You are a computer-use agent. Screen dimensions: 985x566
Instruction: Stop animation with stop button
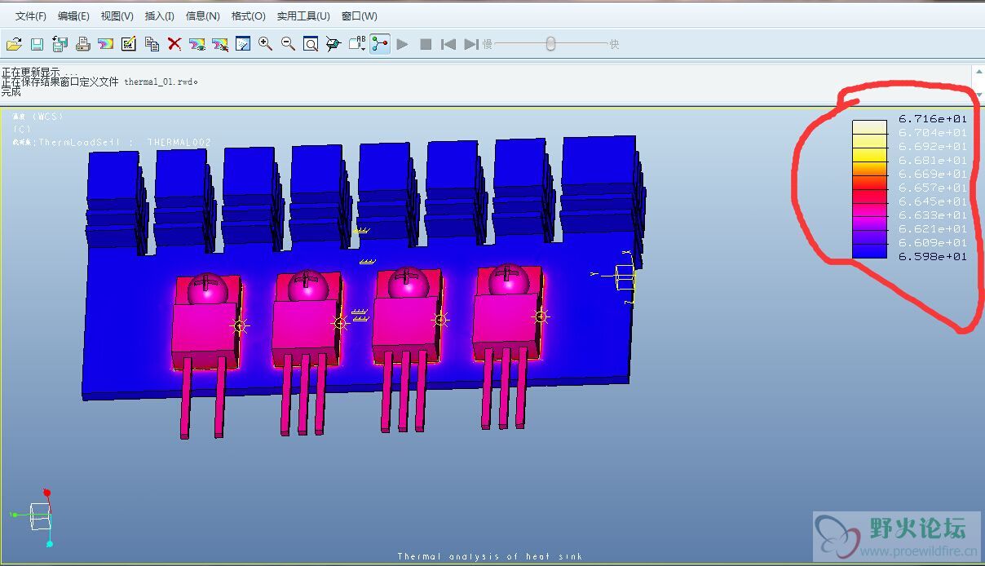tap(426, 44)
